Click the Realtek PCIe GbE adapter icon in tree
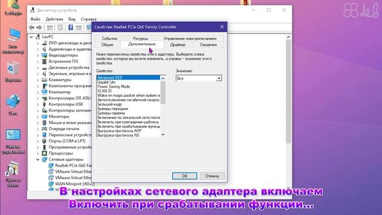382x215 pixels. click(x=51, y=165)
